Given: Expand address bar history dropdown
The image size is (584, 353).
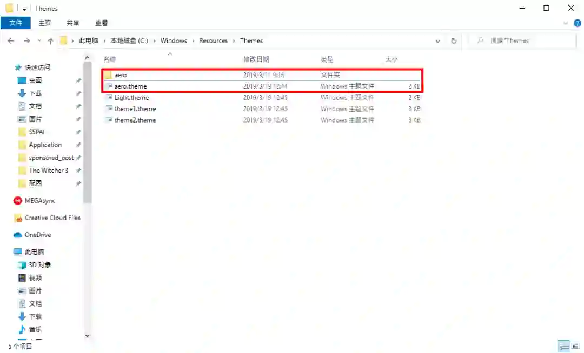Looking at the screenshot, I should (x=438, y=41).
